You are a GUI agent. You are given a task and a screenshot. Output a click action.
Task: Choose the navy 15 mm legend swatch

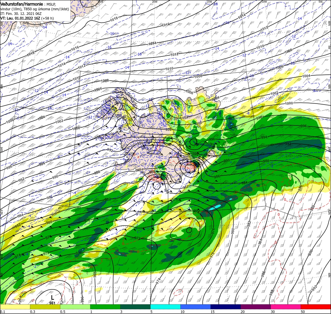225,307
